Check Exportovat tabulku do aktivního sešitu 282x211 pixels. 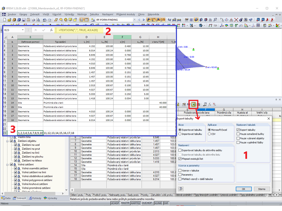click(x=180, y=150)
